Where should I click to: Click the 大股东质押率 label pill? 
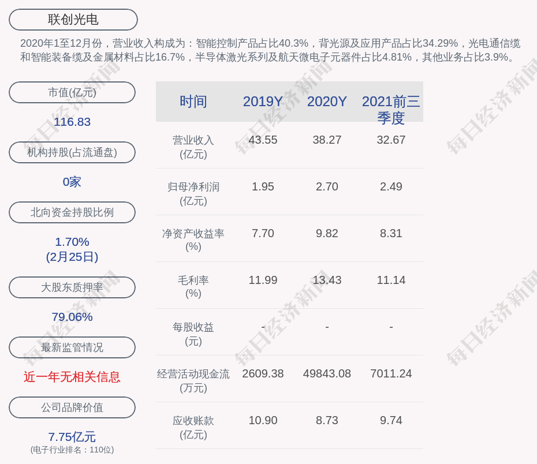72,287
